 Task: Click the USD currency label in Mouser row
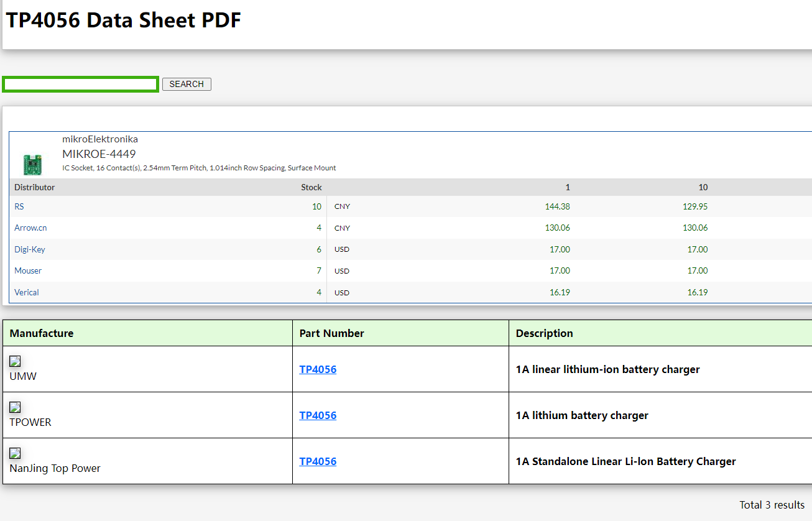pyautogui.click(x=342, y=271)
